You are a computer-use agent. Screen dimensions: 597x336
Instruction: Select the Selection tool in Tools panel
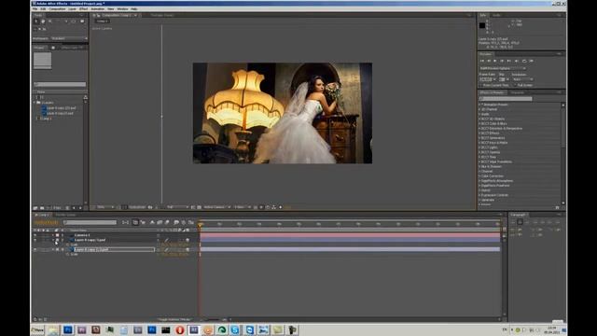36,21
